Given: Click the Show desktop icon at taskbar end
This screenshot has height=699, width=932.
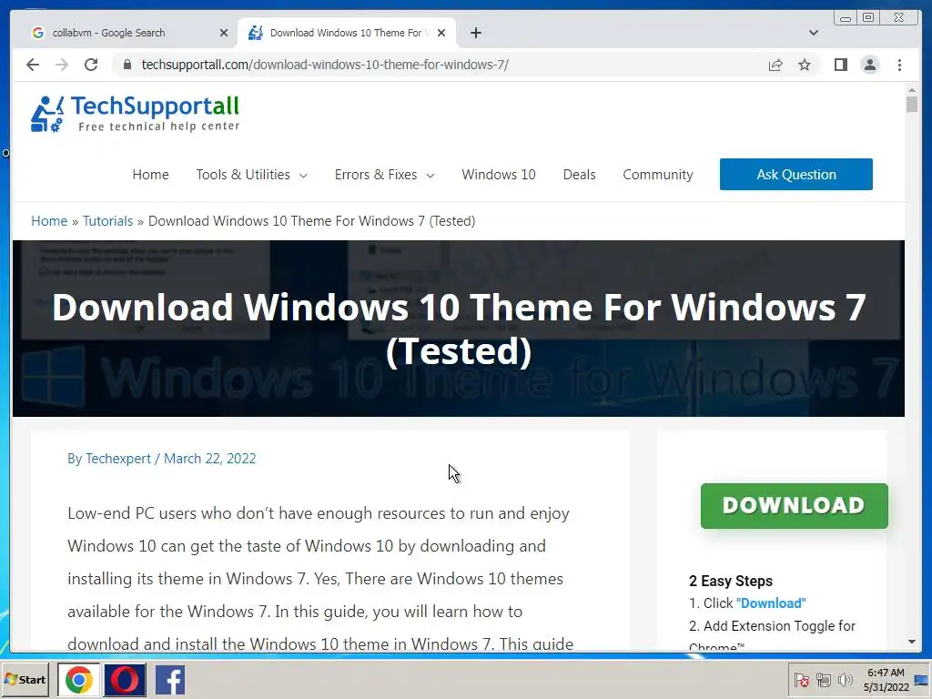Looking at the screenshot, I should point(923,680).
